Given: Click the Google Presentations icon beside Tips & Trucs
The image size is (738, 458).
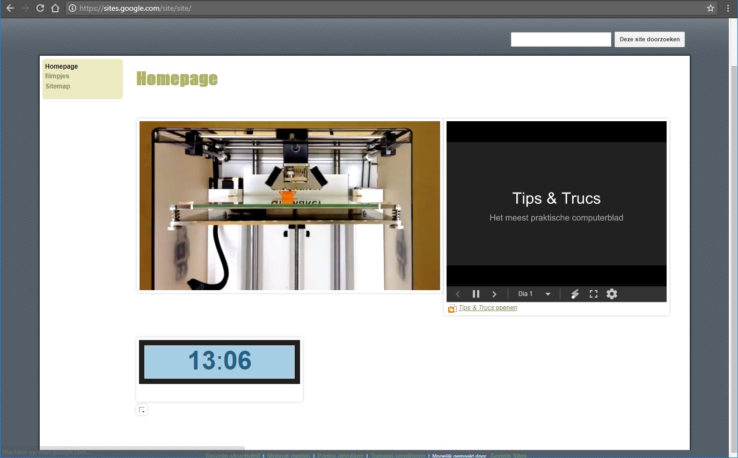Looking at the screenshot, I should (x=452, y=308).
